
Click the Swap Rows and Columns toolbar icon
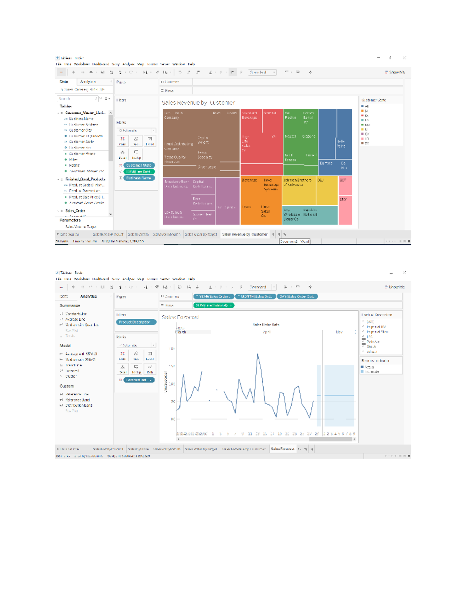point(145,73)
